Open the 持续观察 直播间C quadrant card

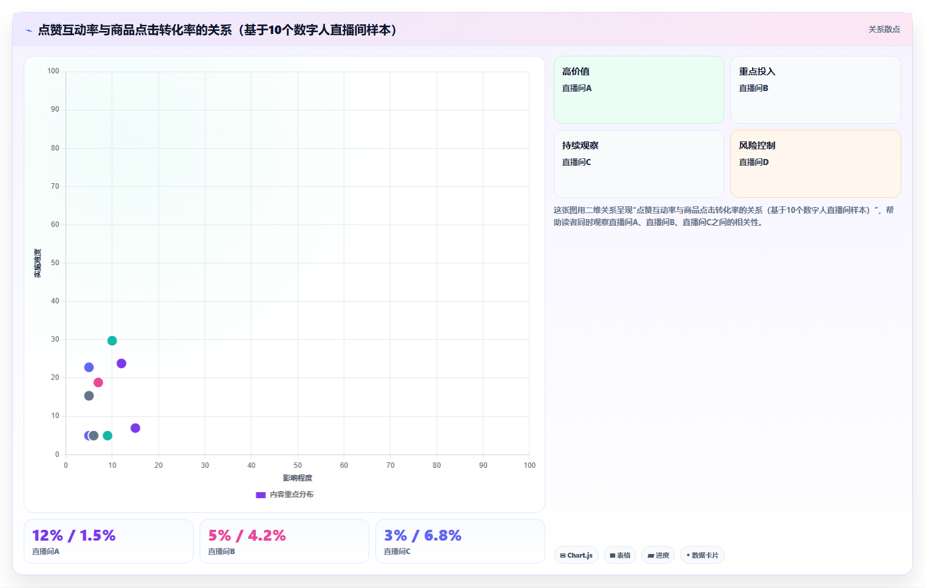[x=639, y=164]
